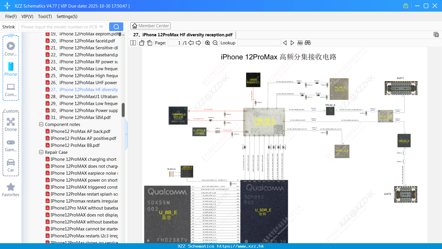The image size is (442, 249).
Task: Click the Lookup text field
Action: (x=259, y=43)
